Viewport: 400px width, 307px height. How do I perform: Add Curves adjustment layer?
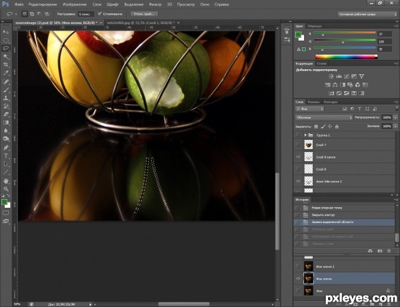347,76
